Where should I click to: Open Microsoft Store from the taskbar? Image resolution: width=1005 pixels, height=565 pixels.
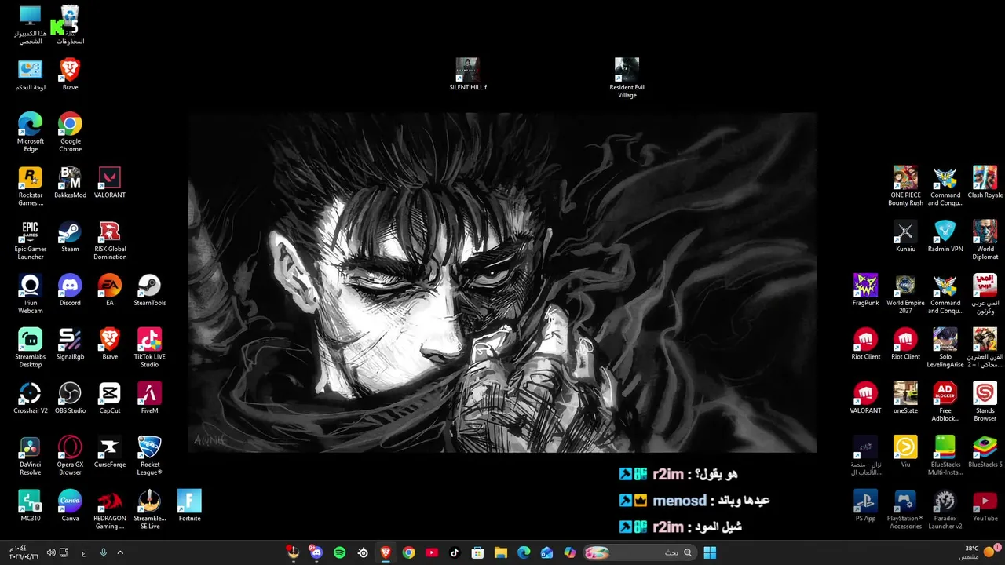477,552
